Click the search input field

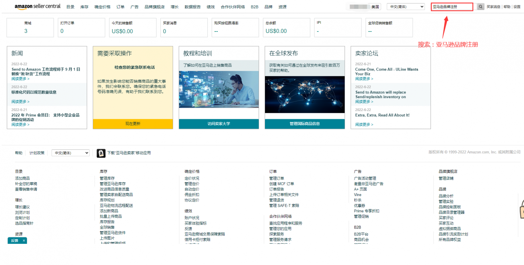452,7
